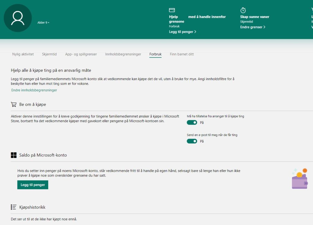Click the Skap sunne vaner header title

[255, 17]
